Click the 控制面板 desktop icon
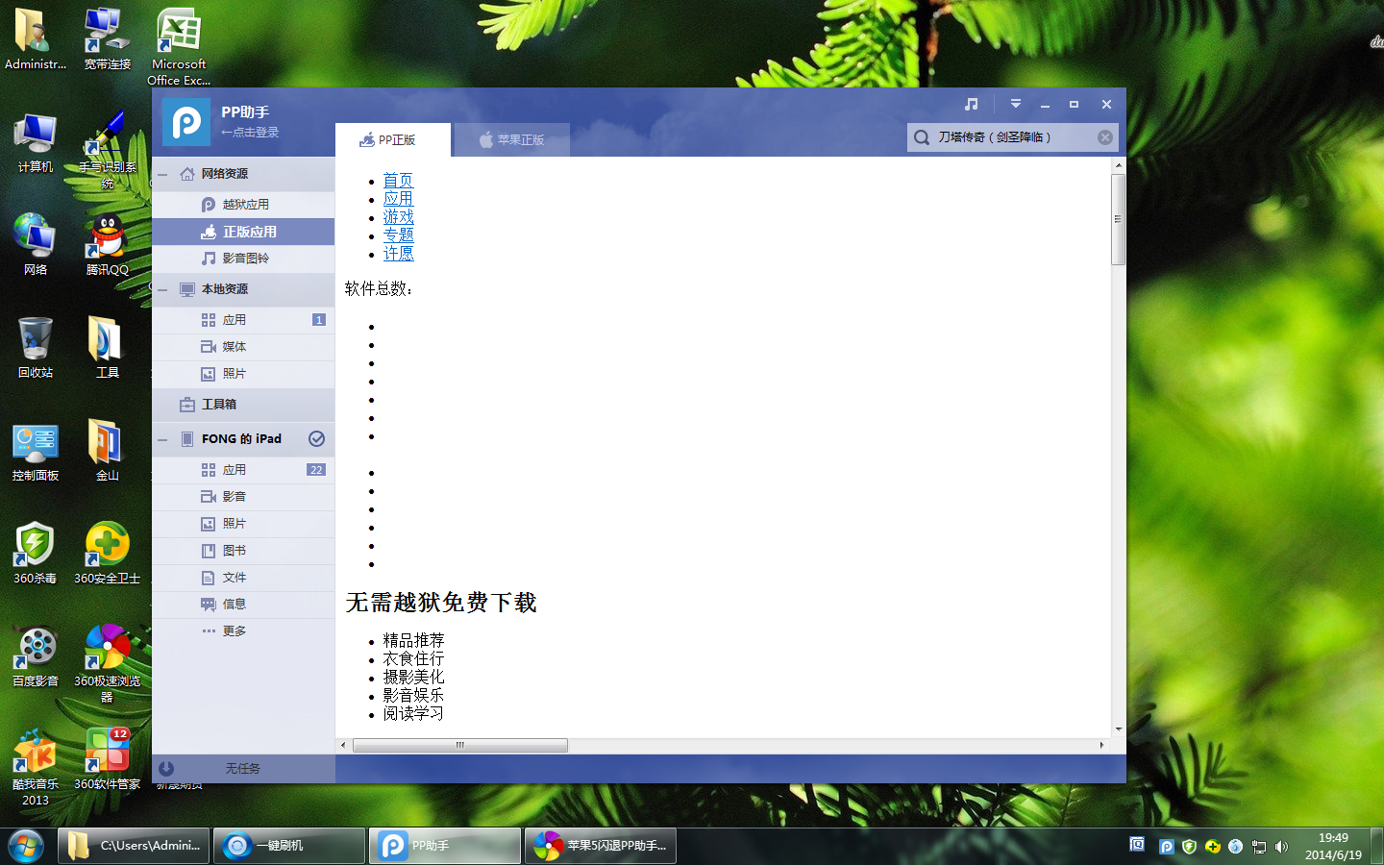The height and width of the screenshot is (865, 1384). point(36,452)
